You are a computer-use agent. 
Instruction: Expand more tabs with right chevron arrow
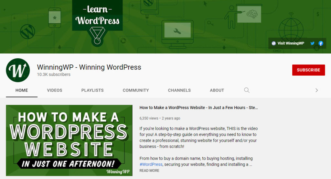coord(316,90)
